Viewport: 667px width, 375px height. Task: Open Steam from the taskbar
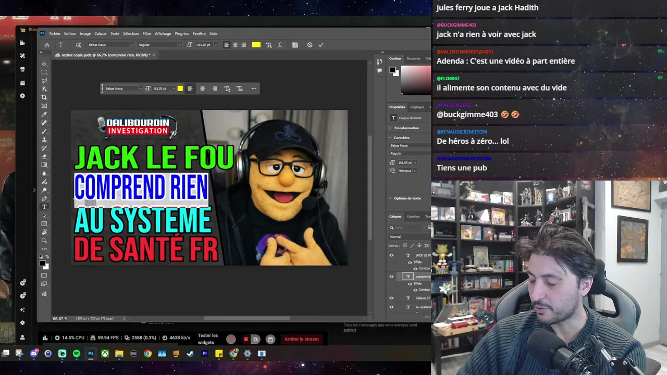(x=190, y=354)
